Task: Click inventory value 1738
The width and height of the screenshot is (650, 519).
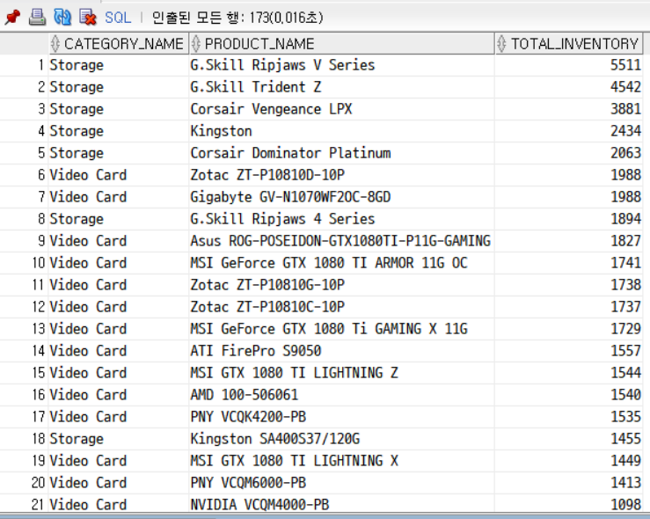Action: (x=625, y=285)
